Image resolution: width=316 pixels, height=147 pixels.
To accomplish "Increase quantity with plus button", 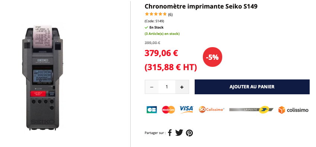I will point(182,87).
